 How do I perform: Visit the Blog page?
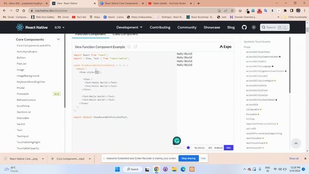tap(231, 28)
